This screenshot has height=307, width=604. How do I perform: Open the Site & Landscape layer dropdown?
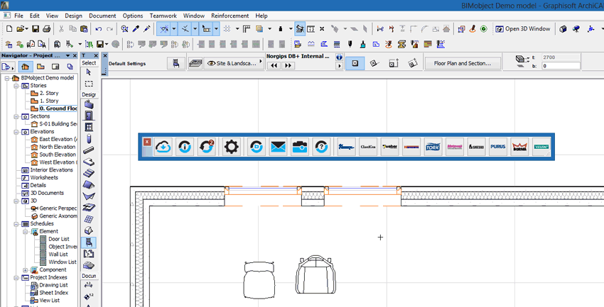point(261,62)
